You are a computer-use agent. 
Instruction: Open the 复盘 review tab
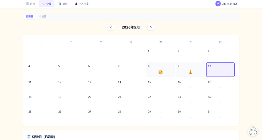click(63, 4)
